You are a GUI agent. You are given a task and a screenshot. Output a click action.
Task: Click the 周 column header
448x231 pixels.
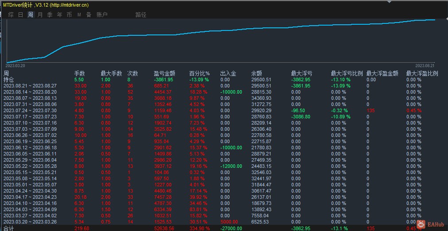(6, 74)
